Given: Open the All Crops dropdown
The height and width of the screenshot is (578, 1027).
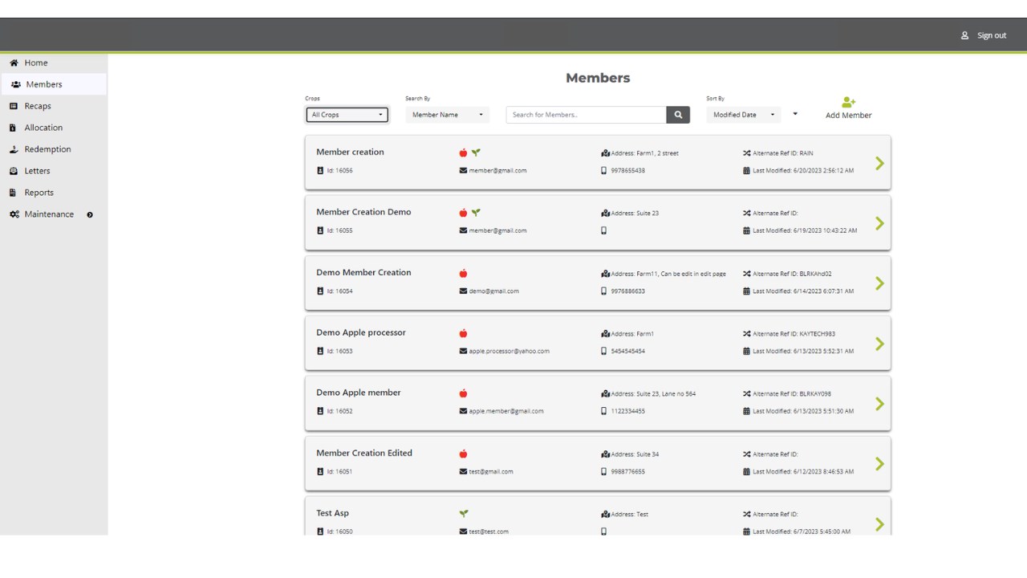Looking at the screenshot, I should 347,115.
